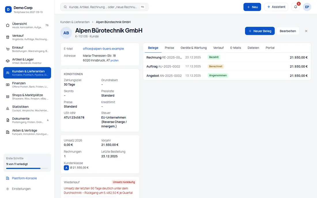Open the Preise tab
Image resolution: width=317 pixels, height=198 pixels.
point(169,48)
